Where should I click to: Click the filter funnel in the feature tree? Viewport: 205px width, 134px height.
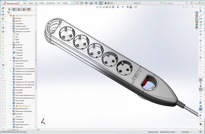pyautogui.click(x=8, y=13)
